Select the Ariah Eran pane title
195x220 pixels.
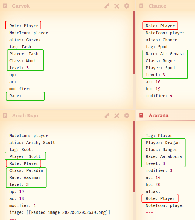click(25, 115)
